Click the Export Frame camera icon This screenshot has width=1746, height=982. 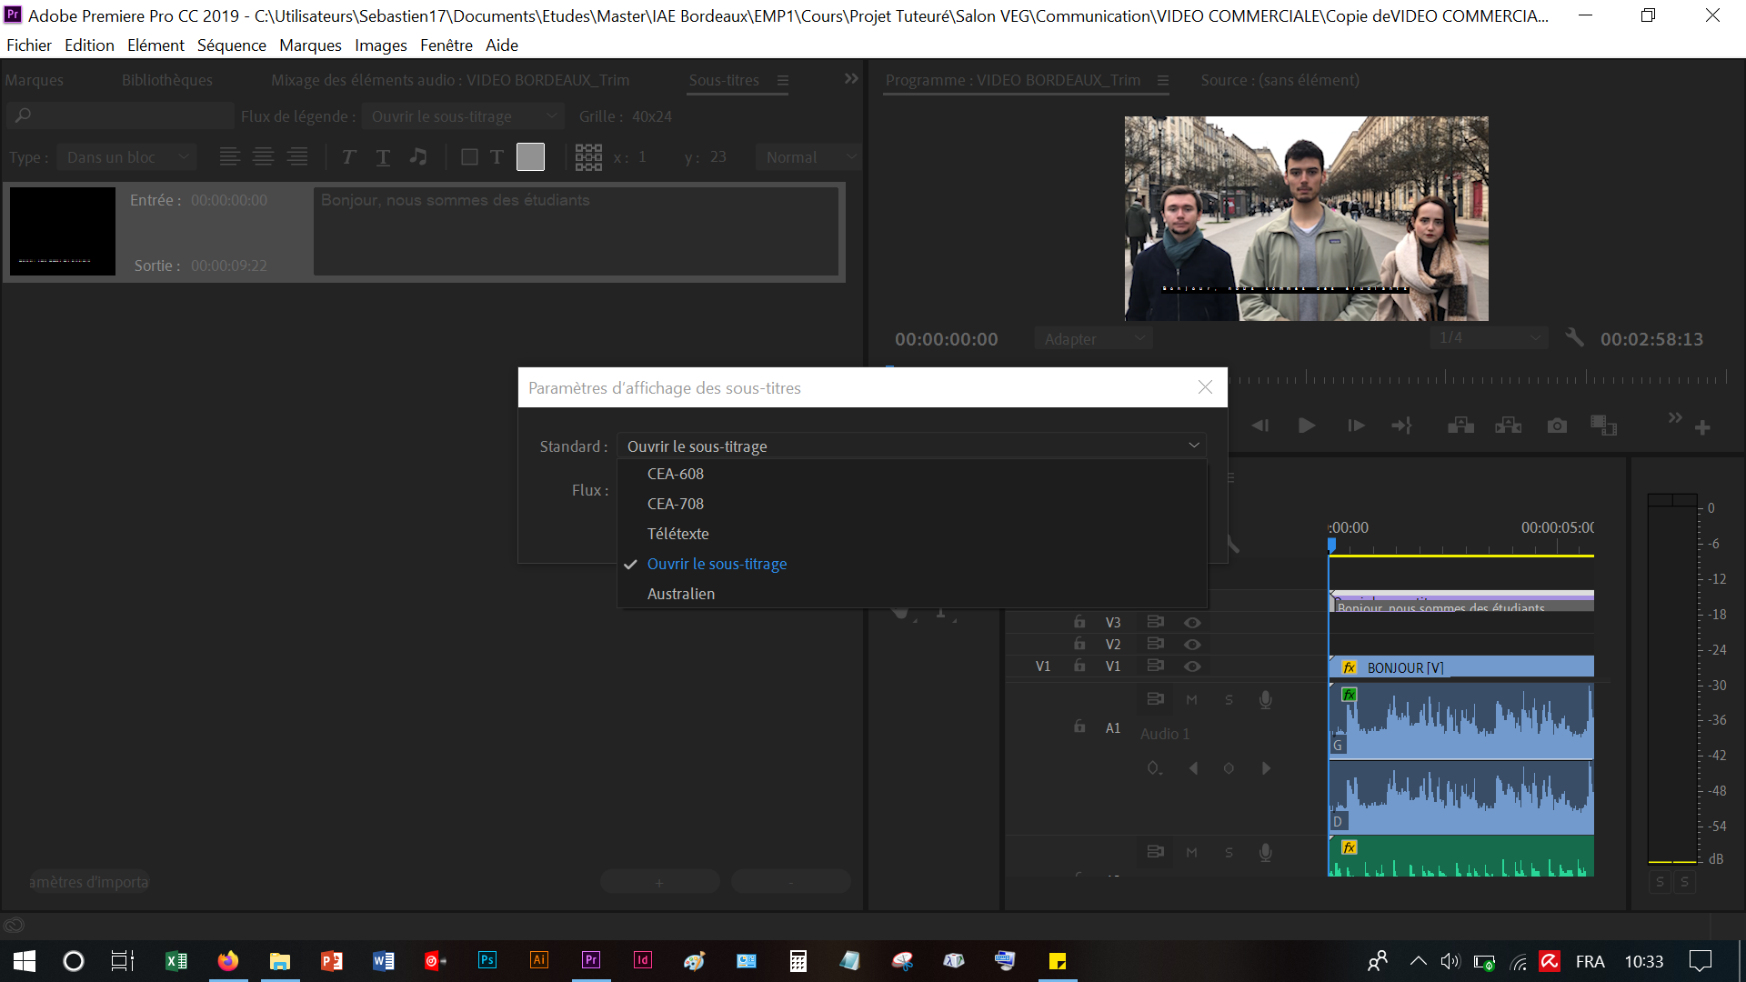coord(1557,426)
